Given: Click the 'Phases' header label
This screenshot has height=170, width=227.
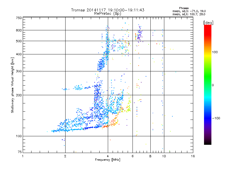Looking at the screenshot, I should tap(184, 8).
